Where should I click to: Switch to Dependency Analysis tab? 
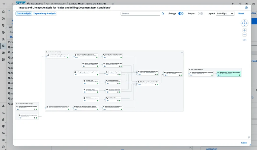pyautogui.click(x=45, y=14)
